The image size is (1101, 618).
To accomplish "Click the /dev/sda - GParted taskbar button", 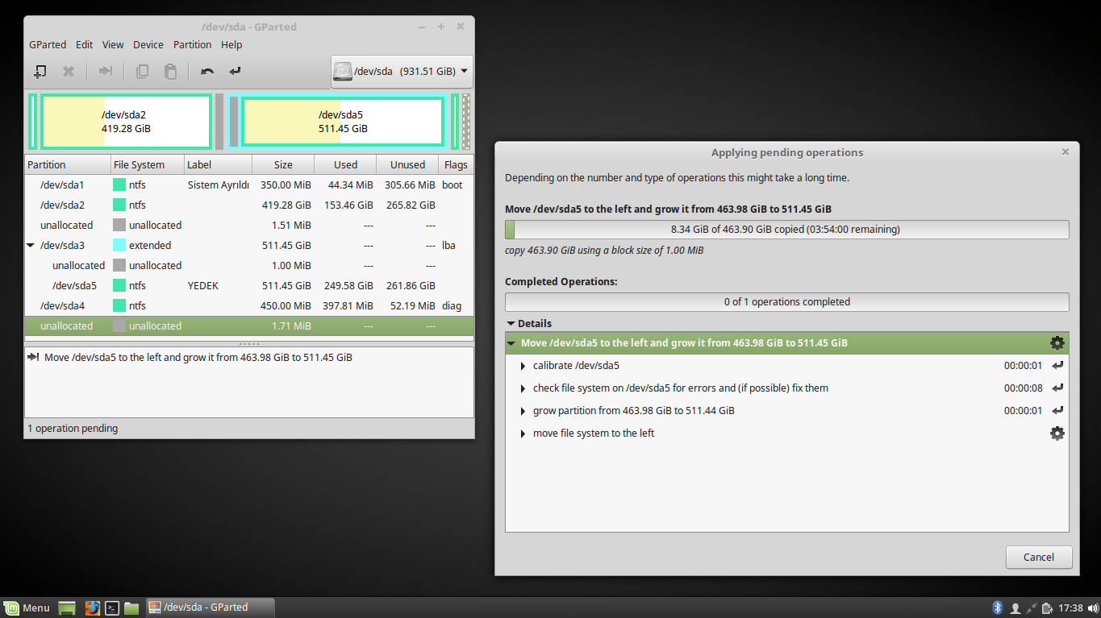I will click(x=211, y=608).
